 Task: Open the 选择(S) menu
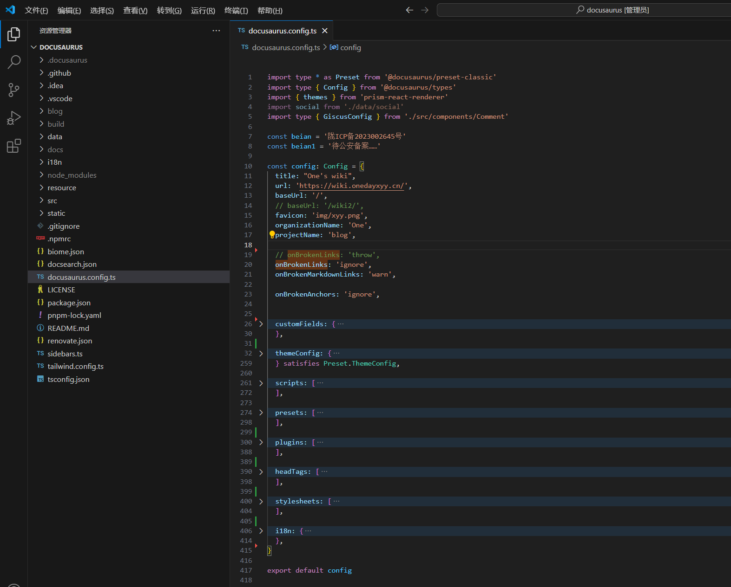(x=102, y=10)
